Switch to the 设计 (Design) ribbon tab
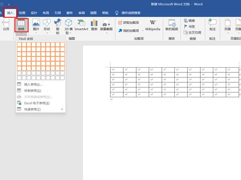241x180 pixels. tap(34, 13)
